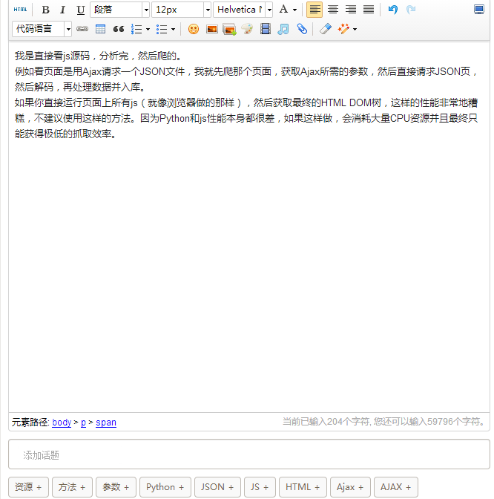
Task: Insert music
Action: click(283, 29)
